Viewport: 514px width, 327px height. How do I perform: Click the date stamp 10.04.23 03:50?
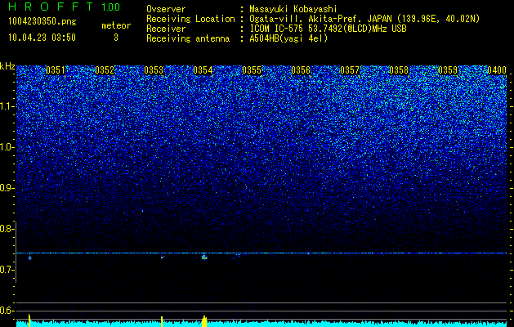pos(42,38)
